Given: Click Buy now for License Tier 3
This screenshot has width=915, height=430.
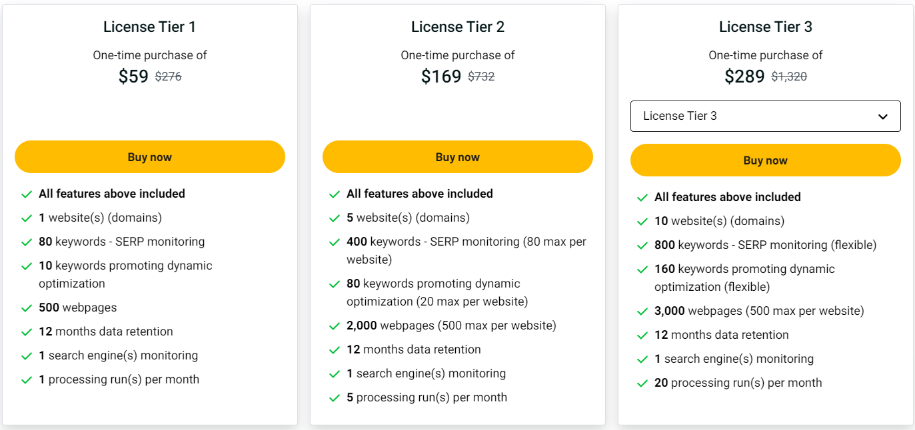Looking at the screenshot, I should click(766, 160).
